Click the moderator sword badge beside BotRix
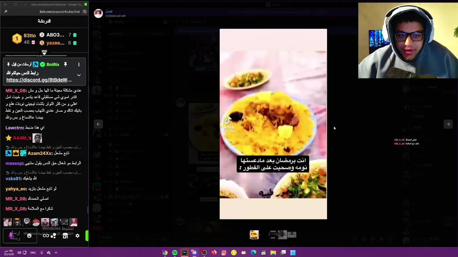This screenshot has width=458, height=257. 35,65
